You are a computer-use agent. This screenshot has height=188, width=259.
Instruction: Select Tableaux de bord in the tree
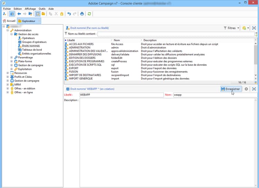tap(32, 50)
